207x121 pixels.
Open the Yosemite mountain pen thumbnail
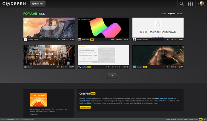(49, 28)
